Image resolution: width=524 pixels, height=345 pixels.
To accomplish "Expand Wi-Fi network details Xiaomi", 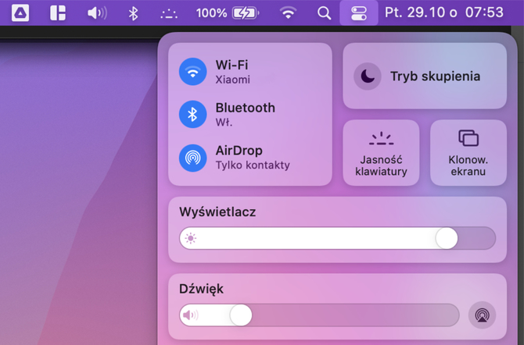I will [232, 72].
